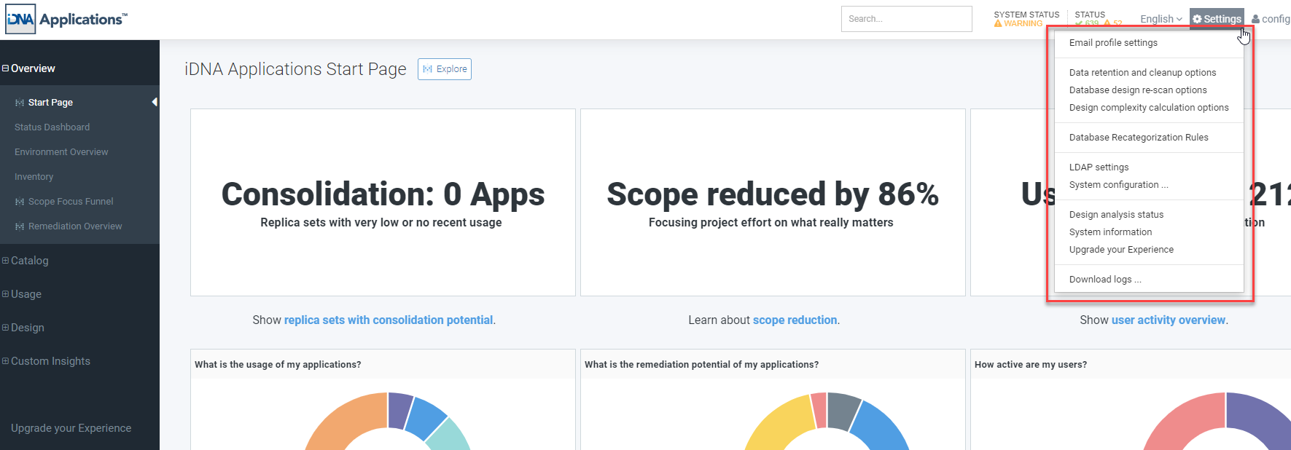Open the English language dropdown

1161,19
